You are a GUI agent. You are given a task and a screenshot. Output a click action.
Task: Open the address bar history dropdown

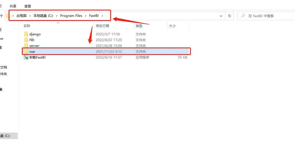click(221, 16)
